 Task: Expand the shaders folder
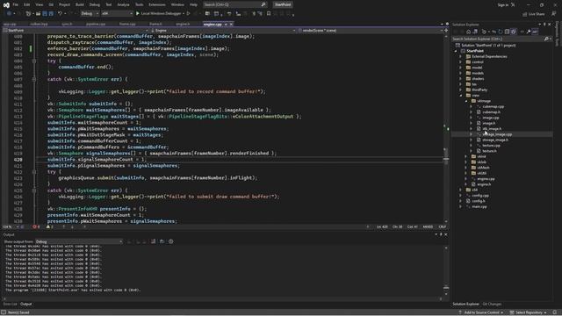[460, 79]
